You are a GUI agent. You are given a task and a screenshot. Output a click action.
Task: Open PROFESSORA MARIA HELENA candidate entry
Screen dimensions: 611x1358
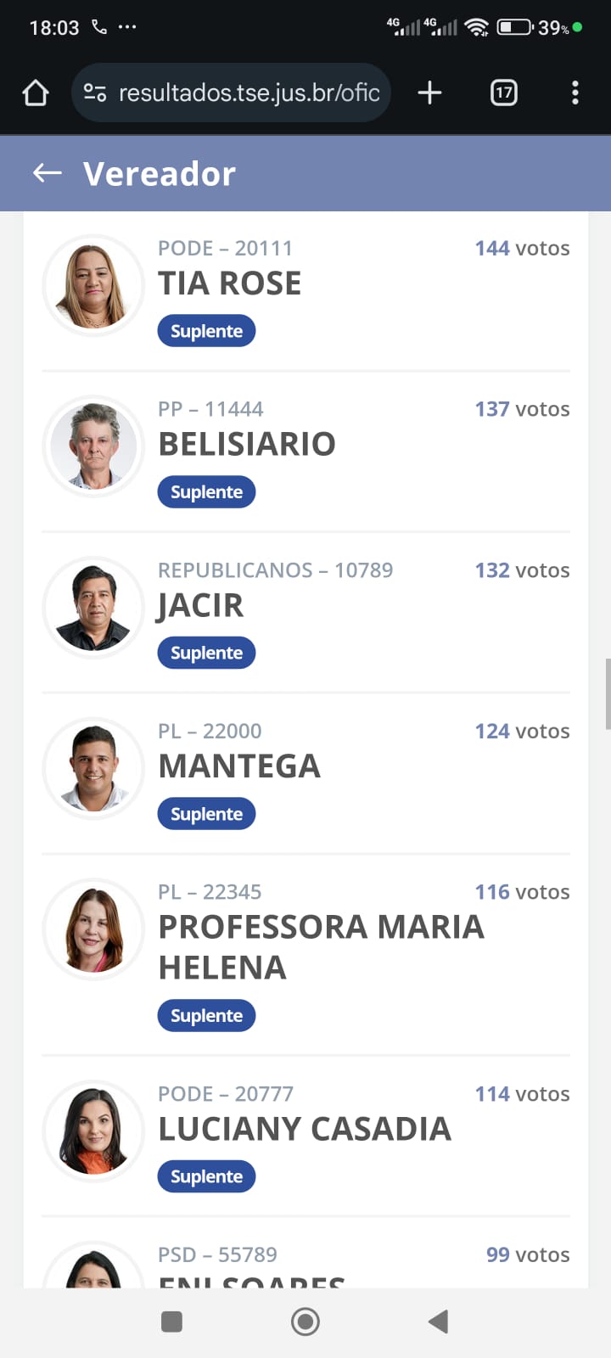pos(321,946)
